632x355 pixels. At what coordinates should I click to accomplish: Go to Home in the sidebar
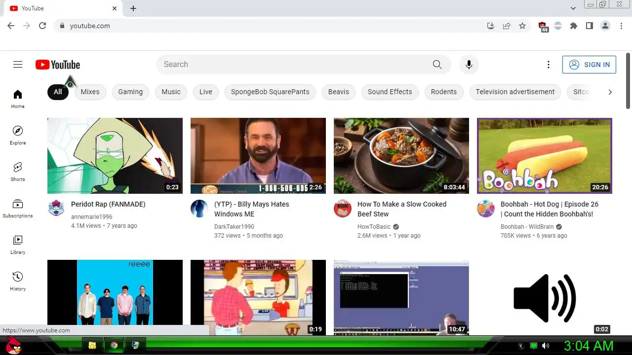[x=18, y=99]
